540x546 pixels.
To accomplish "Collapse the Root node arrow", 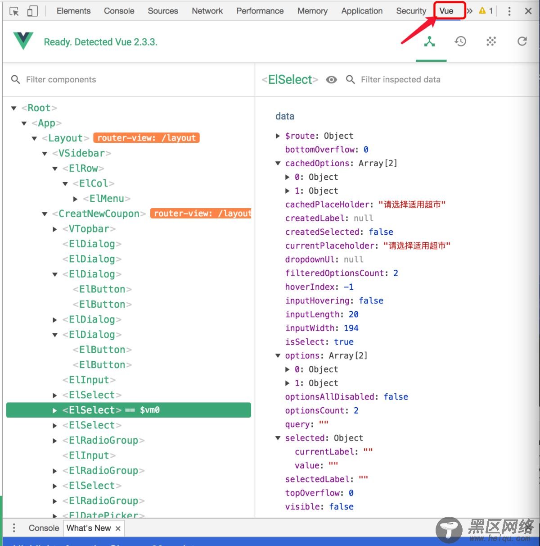I will pyautogui.click(x=14, y=108).
